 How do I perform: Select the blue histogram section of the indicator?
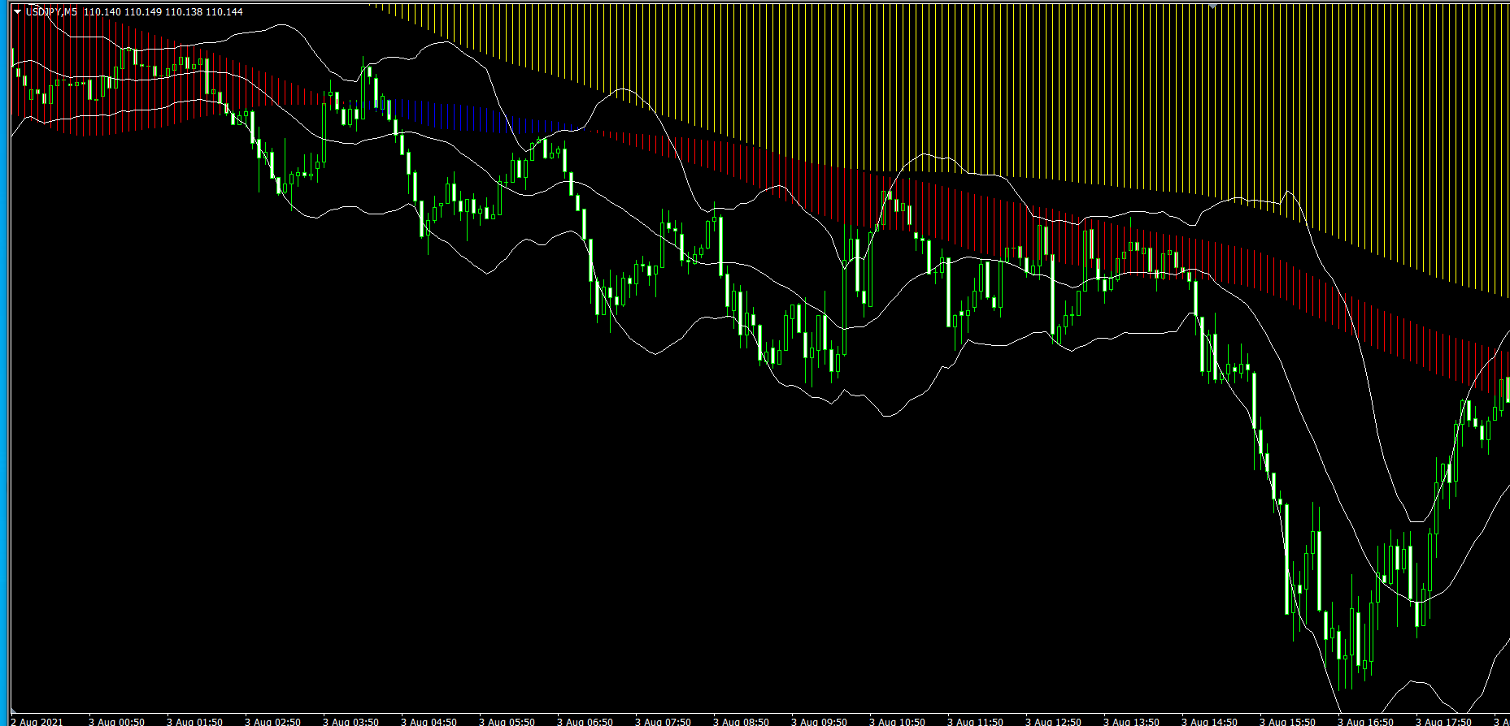[480, 117]
